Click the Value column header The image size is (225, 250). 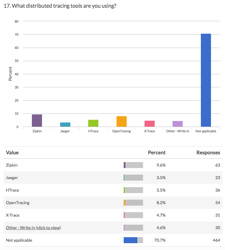click(12, 153)
